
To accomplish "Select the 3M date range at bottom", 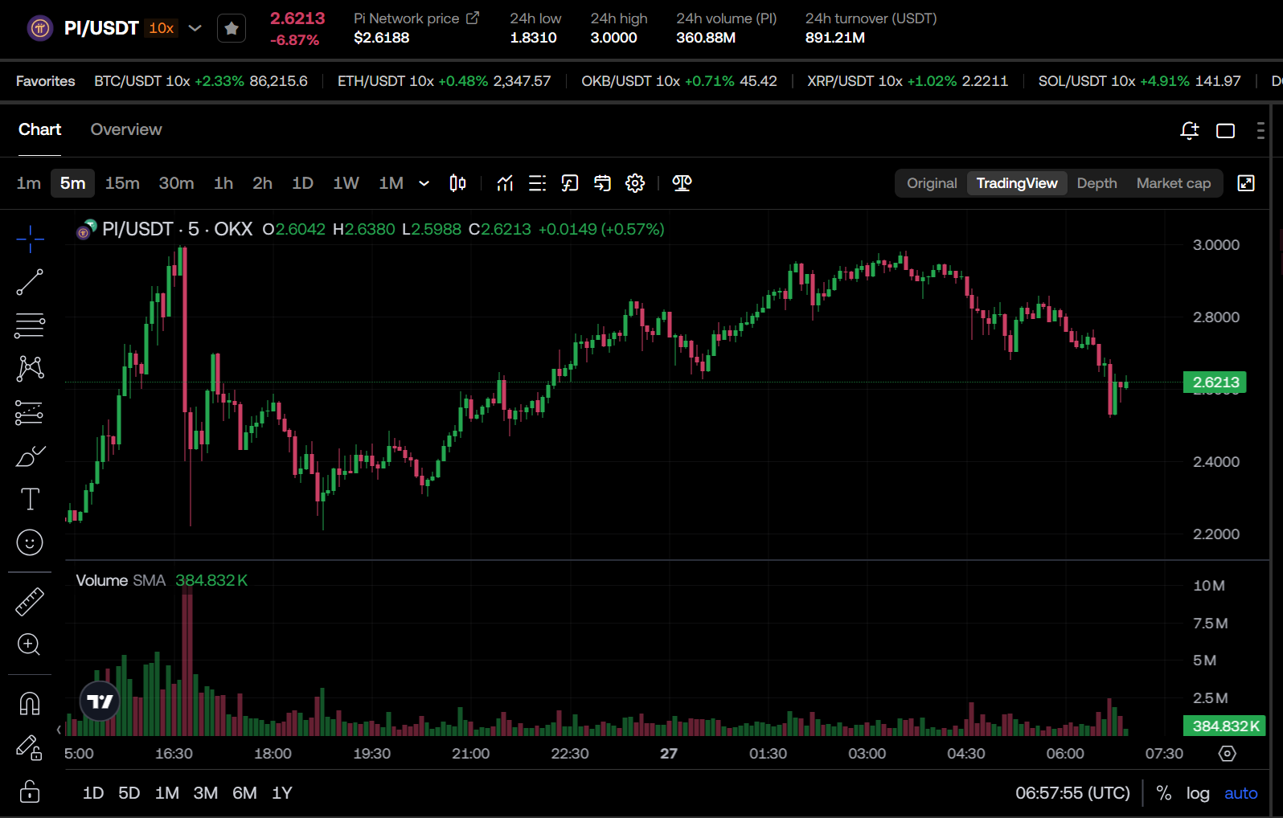I will (x=206, y=793).
